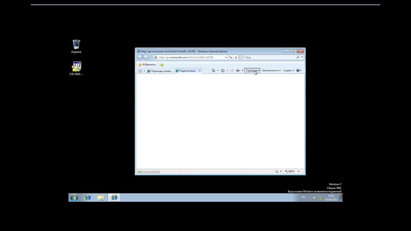
Task: Expand the feeds dropdown arrow
Action: (227, 71)
